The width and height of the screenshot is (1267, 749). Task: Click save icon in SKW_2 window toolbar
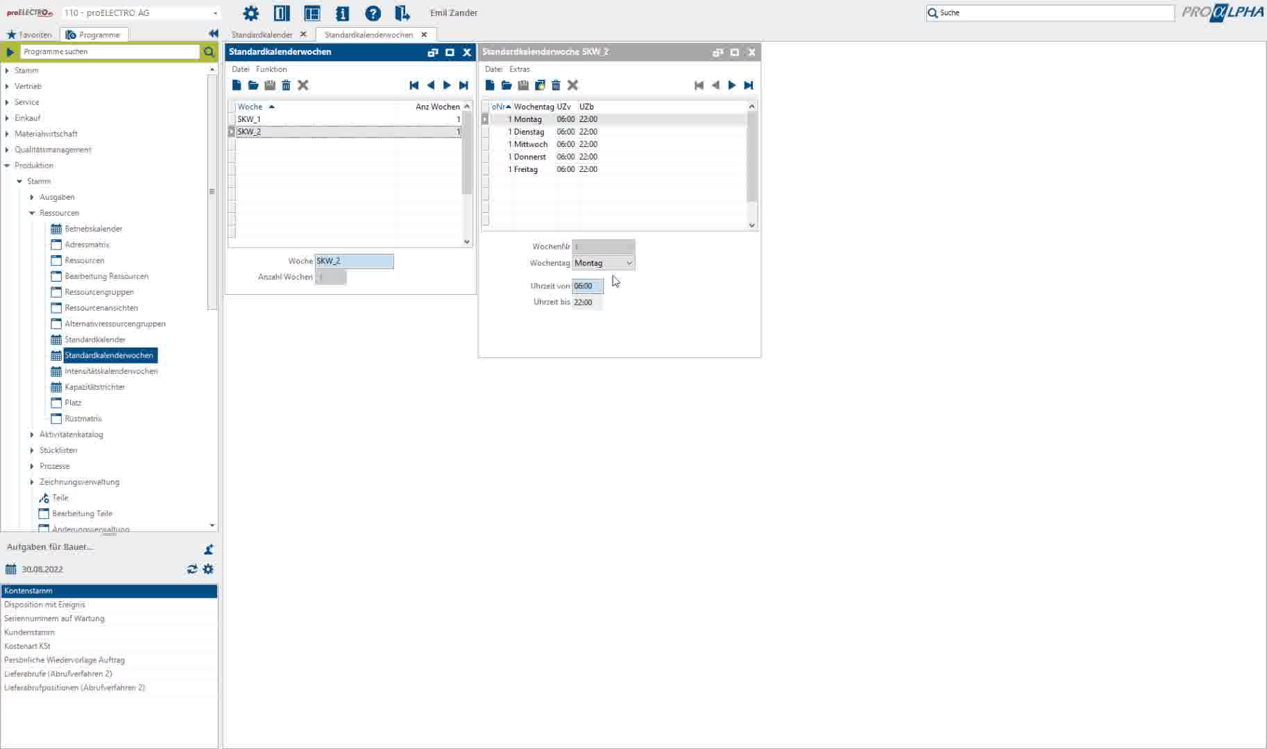coord(523,85)
